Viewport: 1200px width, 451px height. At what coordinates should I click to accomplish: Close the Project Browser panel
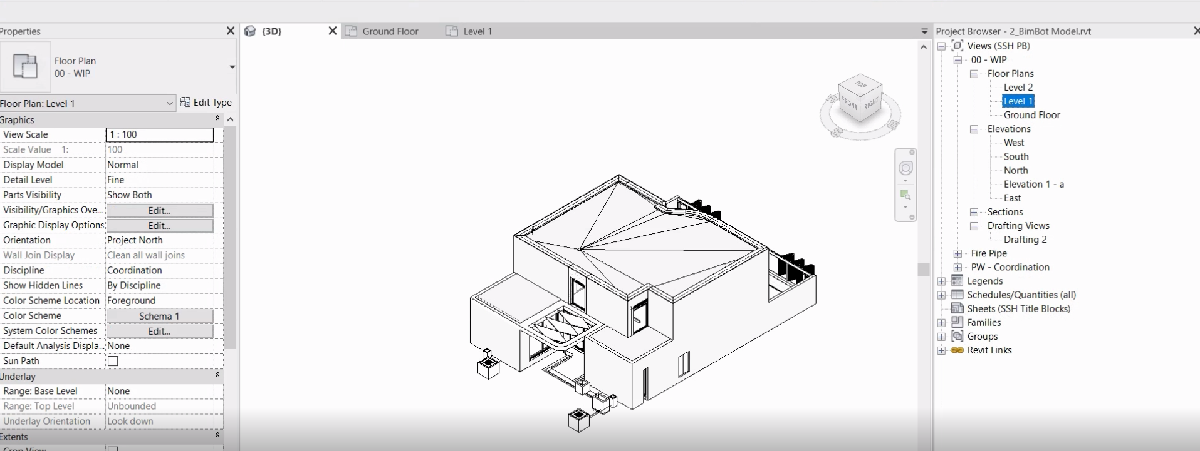[1196, 31]
